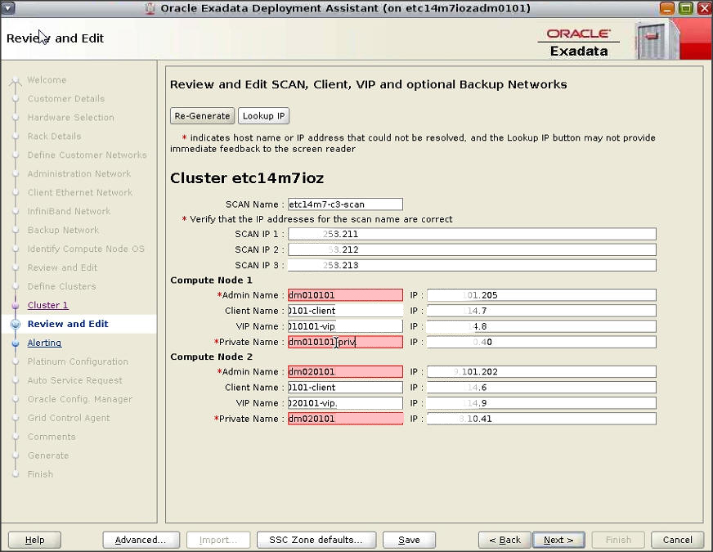Select the active Review and Edit step
Image resolution: width=713 pixels, height=552 pixels.
coord(68,324)
